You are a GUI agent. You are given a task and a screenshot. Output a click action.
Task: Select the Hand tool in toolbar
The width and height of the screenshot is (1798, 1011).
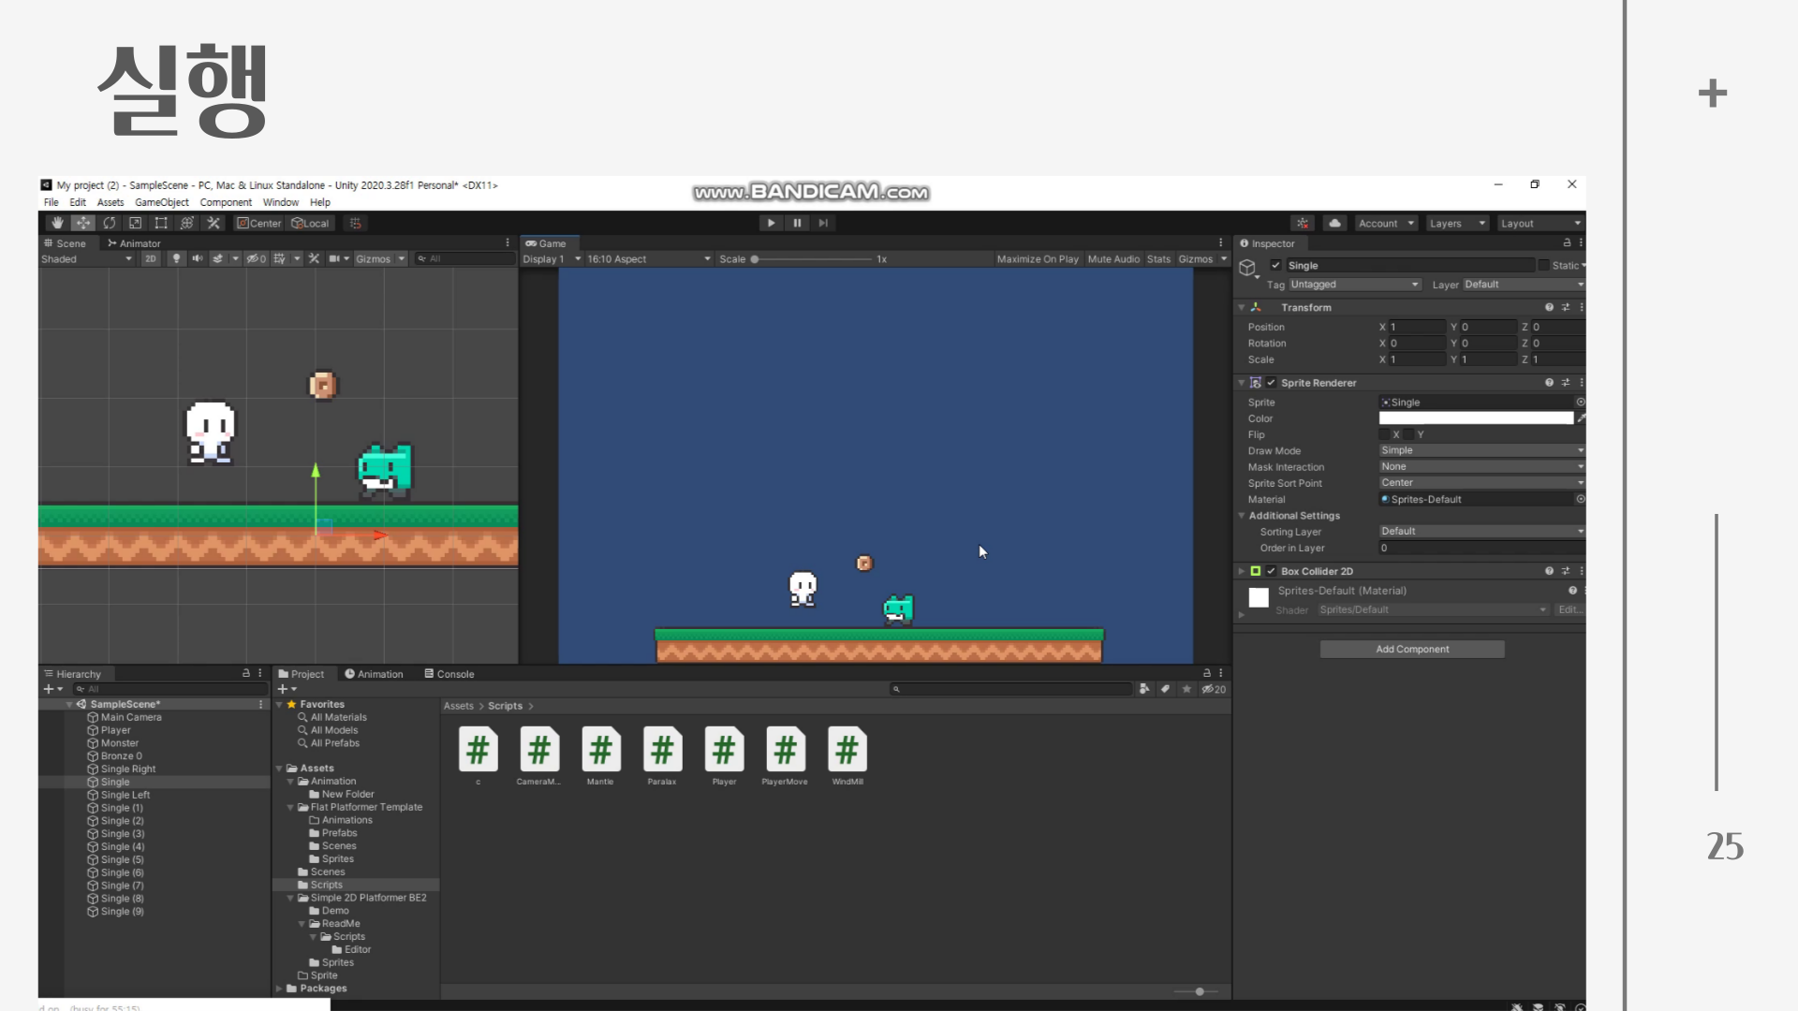click(57, 223)
